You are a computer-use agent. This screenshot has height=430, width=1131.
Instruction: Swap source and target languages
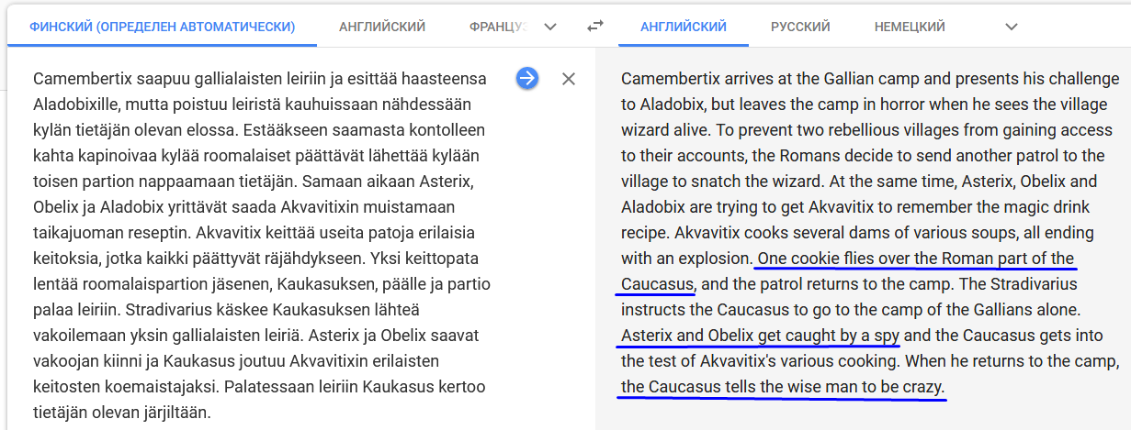(595, 27)
